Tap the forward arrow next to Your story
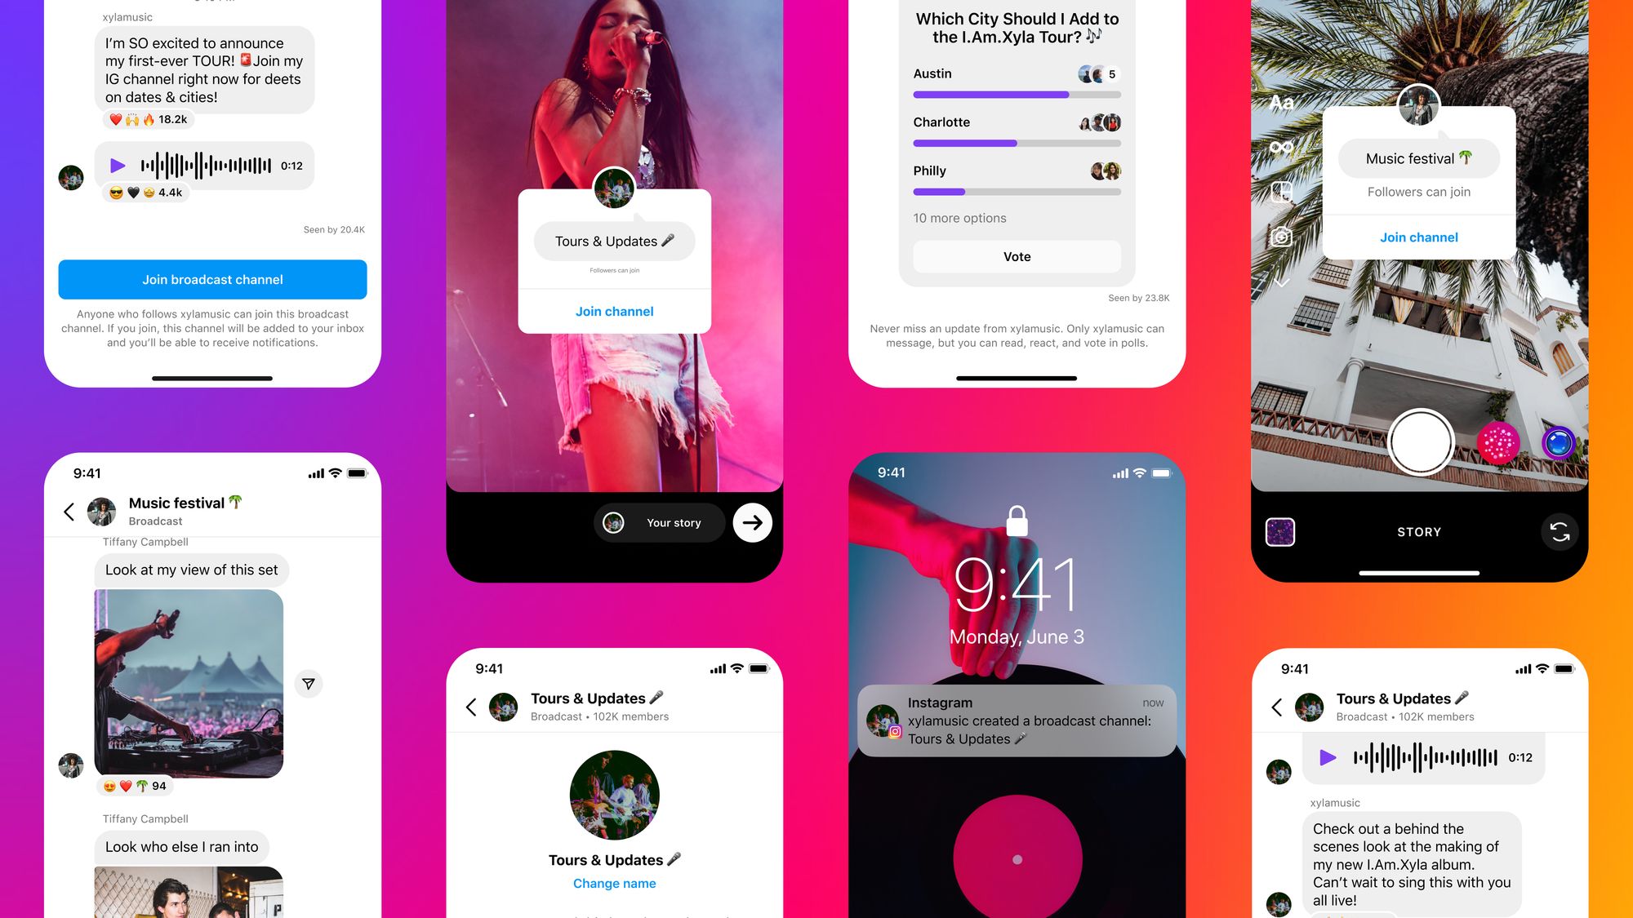Screen dimensions: 1633x918 click(750, 521)
